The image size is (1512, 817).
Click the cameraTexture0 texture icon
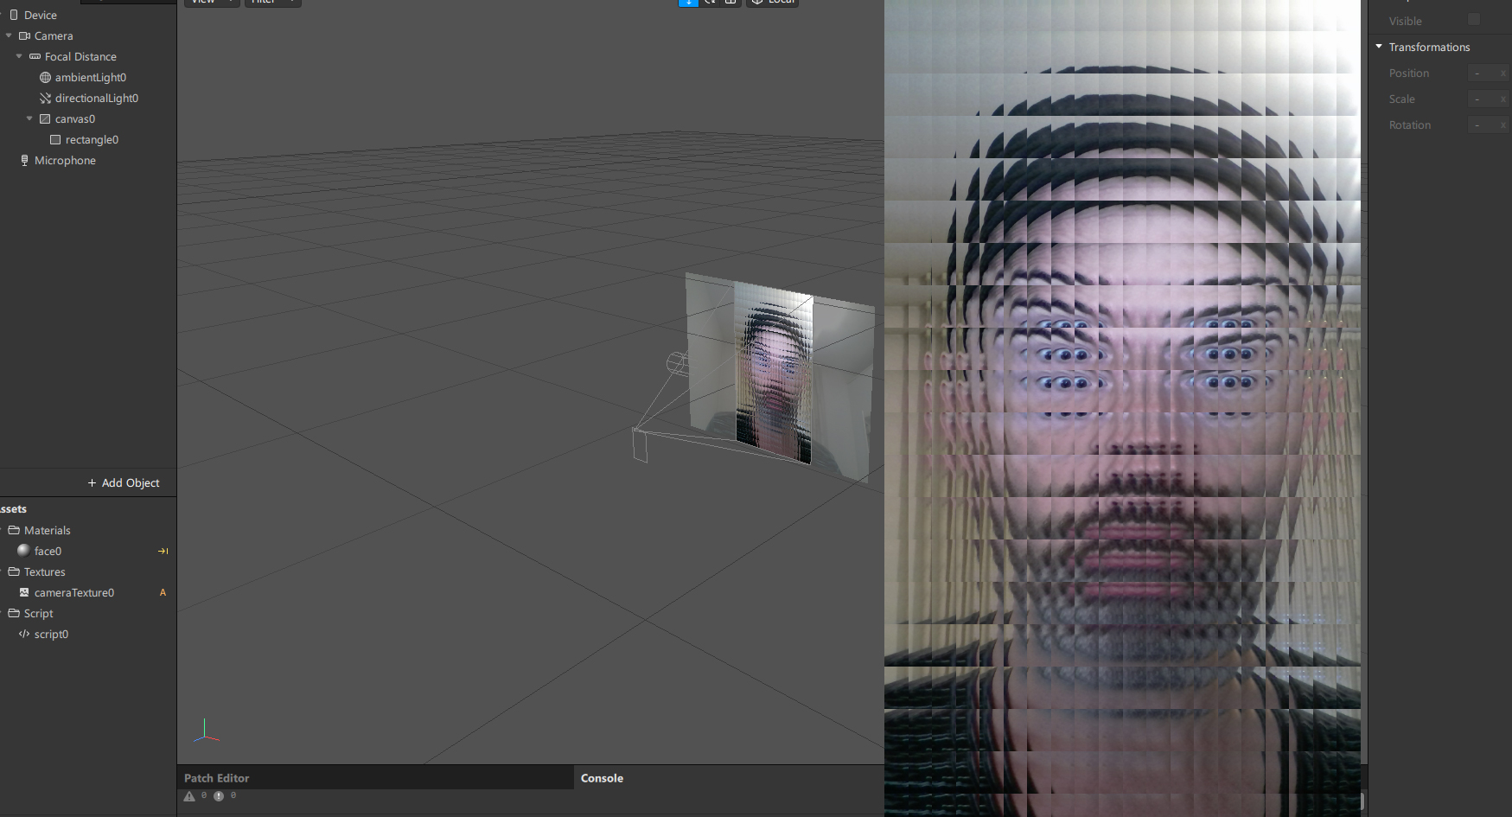point(24,592)
